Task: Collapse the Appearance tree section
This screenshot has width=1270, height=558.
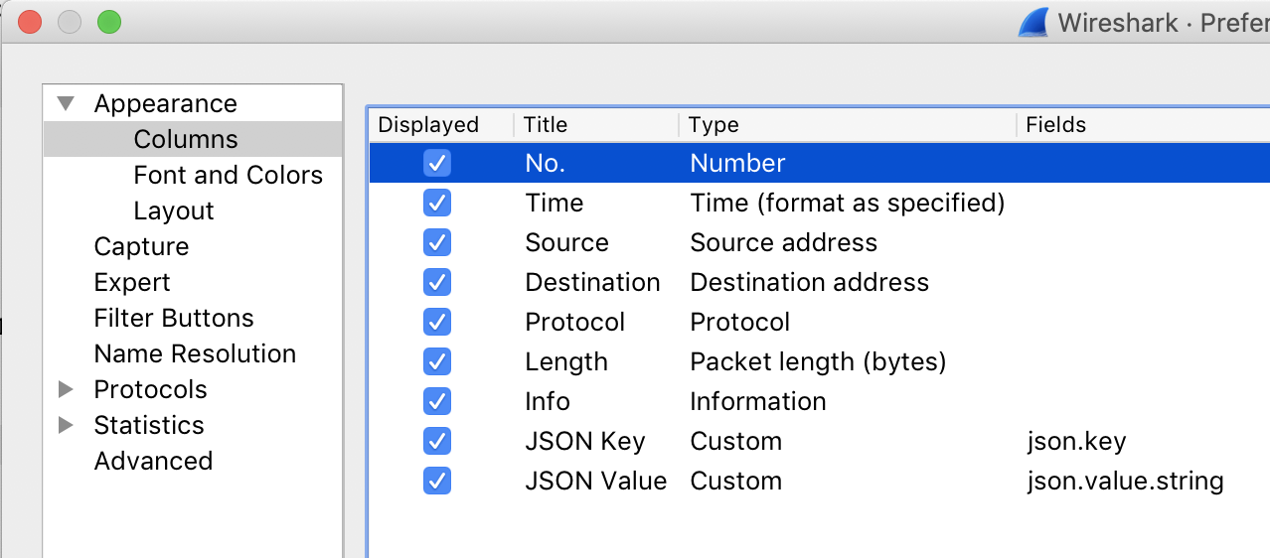Action: [67, 103]
